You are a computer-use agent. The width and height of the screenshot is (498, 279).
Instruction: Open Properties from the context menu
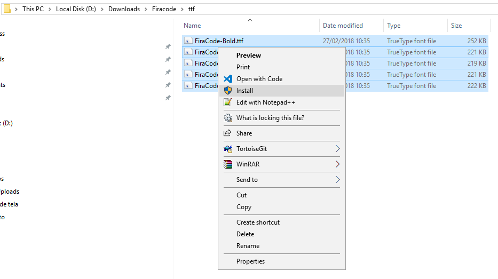tap(281, 261)
